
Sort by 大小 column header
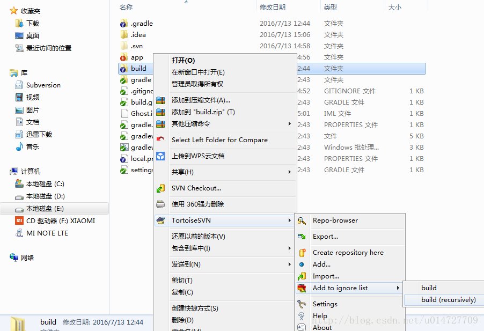point(395,7)
